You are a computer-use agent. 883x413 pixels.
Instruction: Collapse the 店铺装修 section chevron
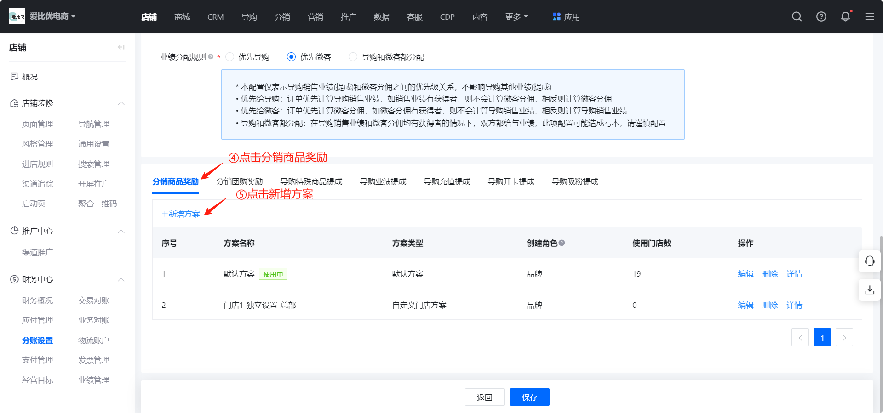121,103
